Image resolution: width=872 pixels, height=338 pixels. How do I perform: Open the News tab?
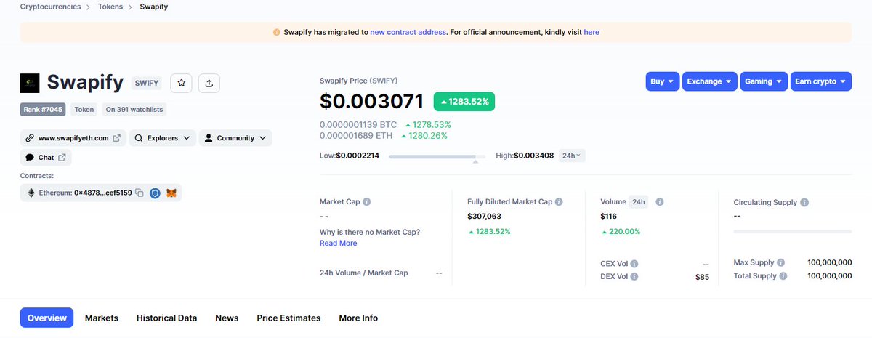227,318
